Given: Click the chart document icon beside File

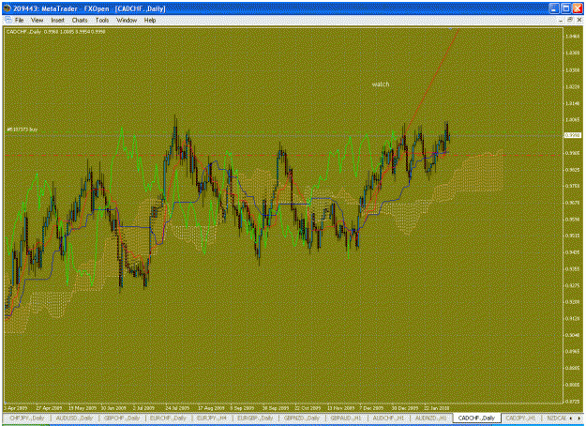Looking at the screenshot, I should [x=8, y=21].
